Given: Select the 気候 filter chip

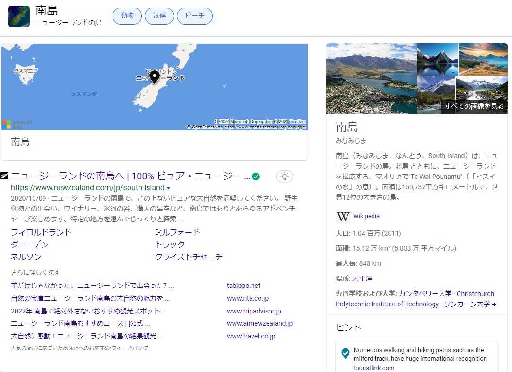Looking at the screenshot, I should tap(159, 16).
